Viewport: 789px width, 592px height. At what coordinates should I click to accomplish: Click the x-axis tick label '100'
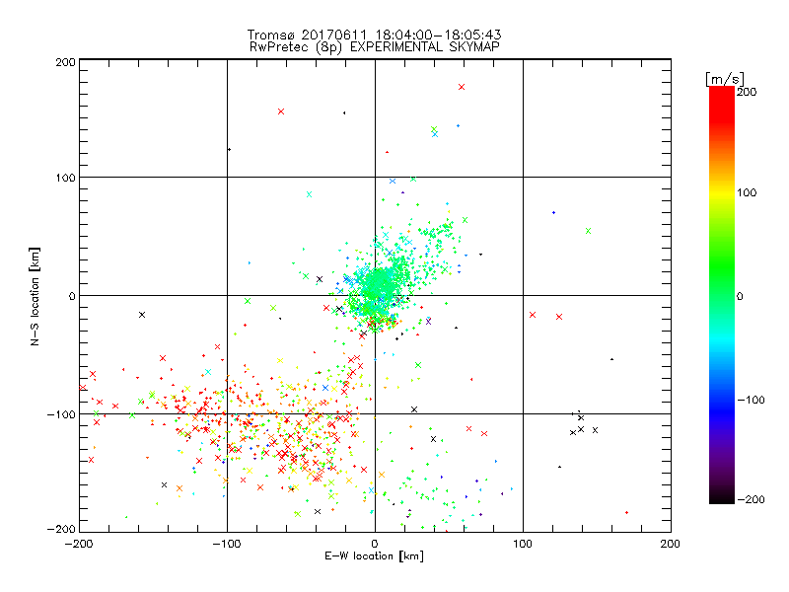tap(523, 544)
